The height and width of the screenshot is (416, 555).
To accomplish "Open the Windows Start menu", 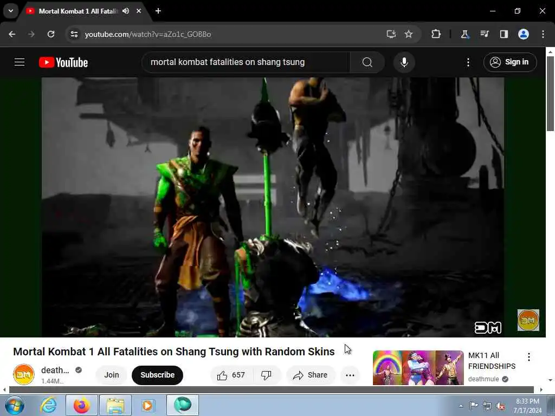I will pyautogui.click(x=14, y=405).
